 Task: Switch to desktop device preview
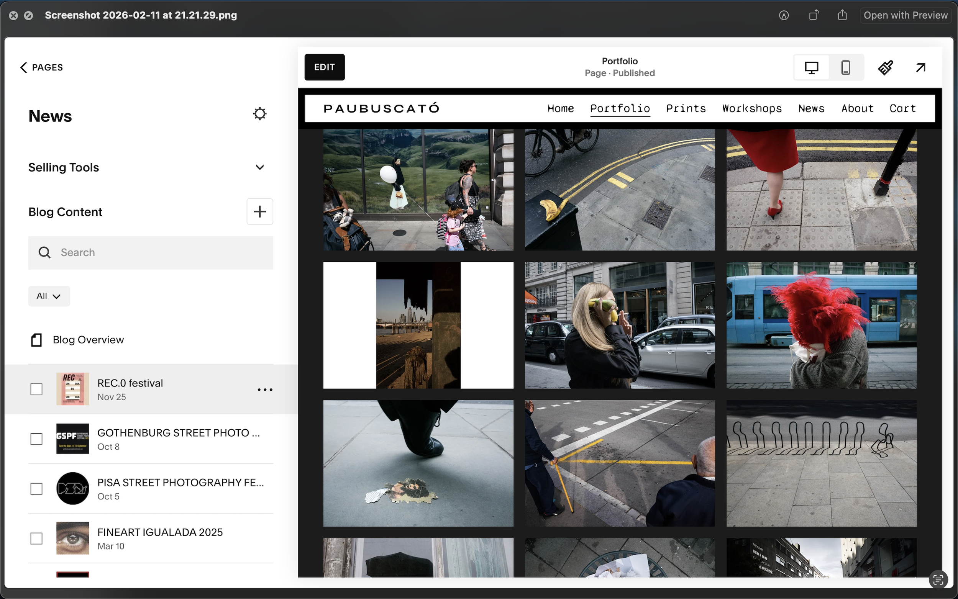(811, 67)
